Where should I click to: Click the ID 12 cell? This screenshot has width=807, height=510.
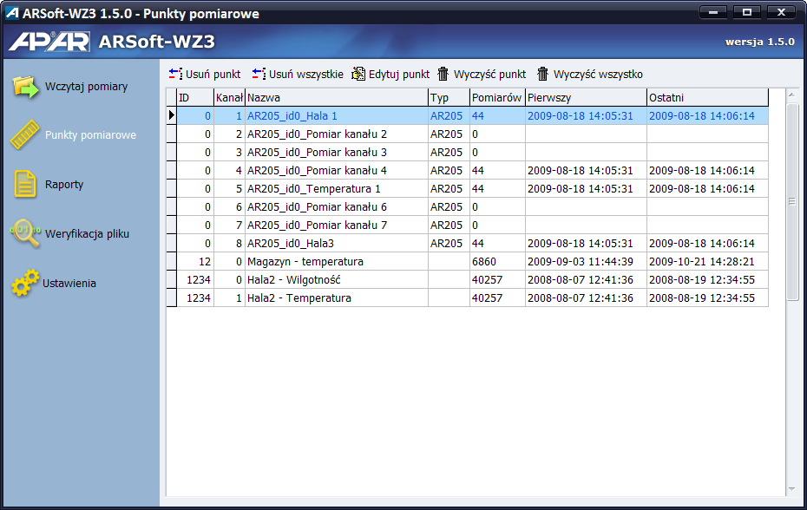[x=195, y=261]
